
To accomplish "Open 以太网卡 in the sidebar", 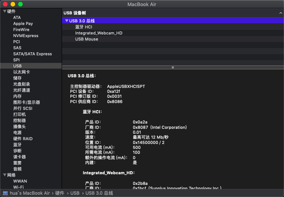I will click(22, 72).
